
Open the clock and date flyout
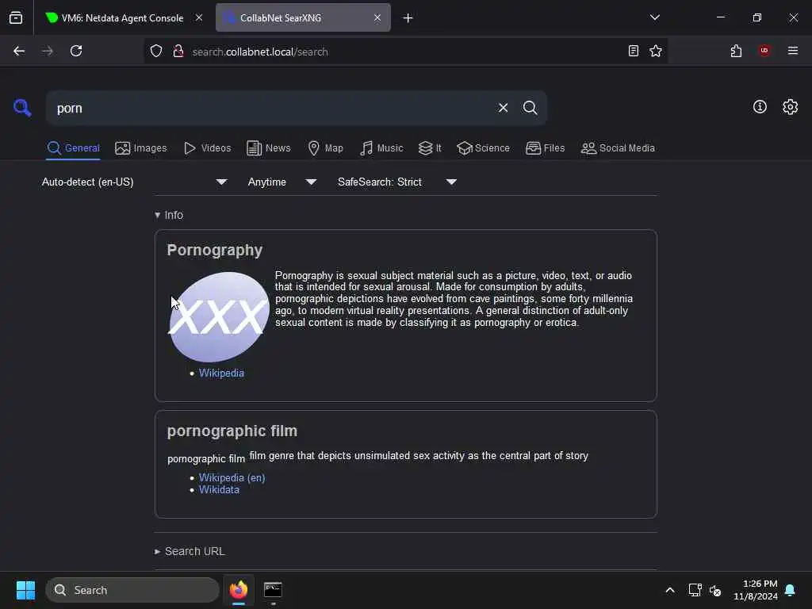click(x=756, y=590)
